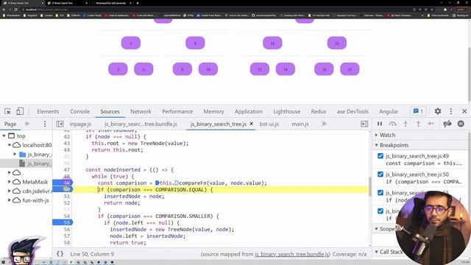Image resolution: width=471 pixels, height=265 pixels.
Task: Deactivate all breakpoints toggle
Action: [x=447, y=124]
